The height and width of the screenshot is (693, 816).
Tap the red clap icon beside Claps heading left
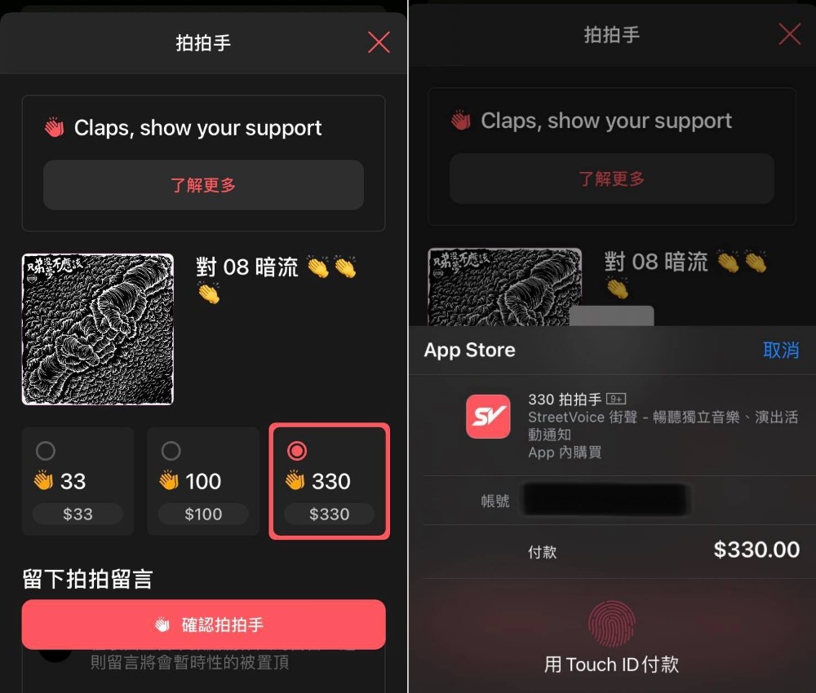(54, 127)
